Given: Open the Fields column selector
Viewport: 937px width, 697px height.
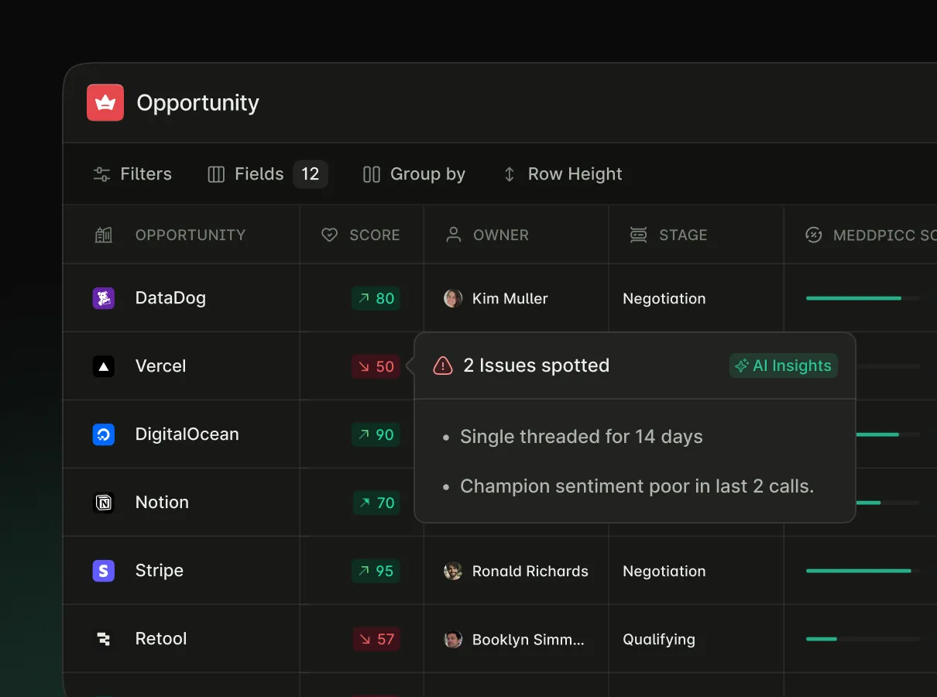Looking at the screenshot, I should [246, 174].
